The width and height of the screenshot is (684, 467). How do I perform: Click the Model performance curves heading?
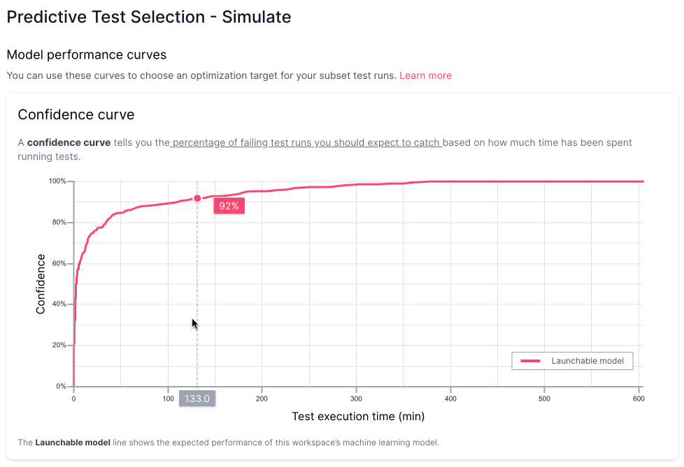pos(86,55)
